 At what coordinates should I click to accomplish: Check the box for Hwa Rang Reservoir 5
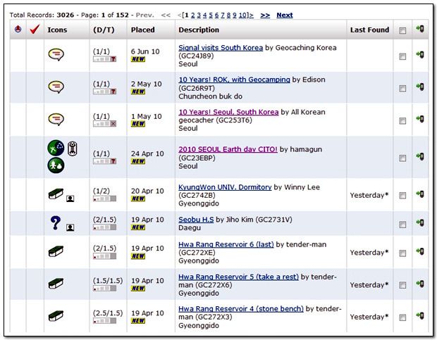point(402,285)
